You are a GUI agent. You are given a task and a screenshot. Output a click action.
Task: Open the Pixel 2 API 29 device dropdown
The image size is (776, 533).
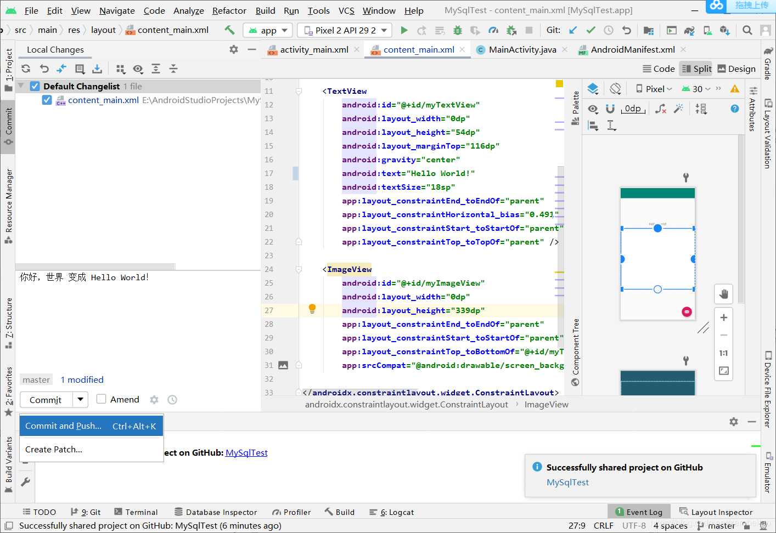[x=344, y=30]
